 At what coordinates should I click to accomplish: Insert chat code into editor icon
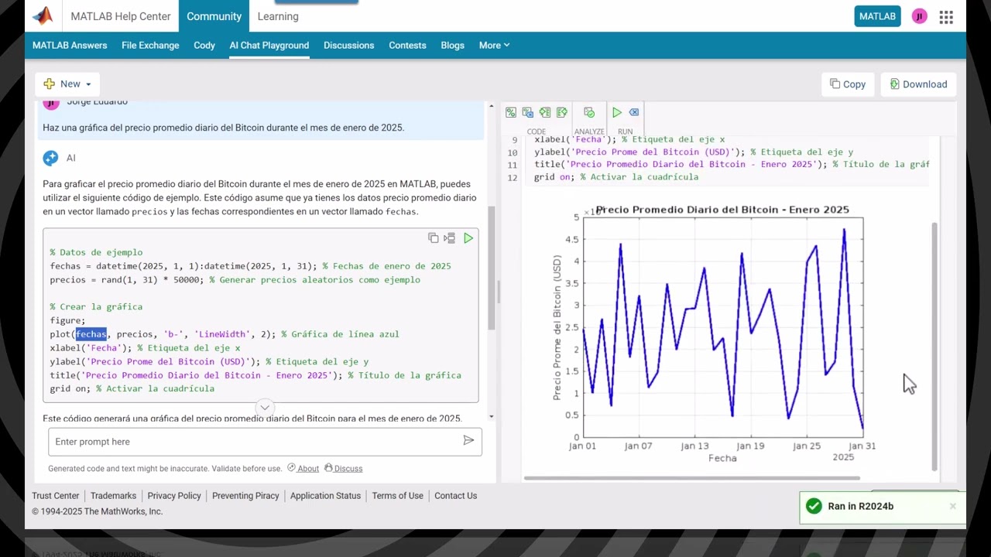450,238
